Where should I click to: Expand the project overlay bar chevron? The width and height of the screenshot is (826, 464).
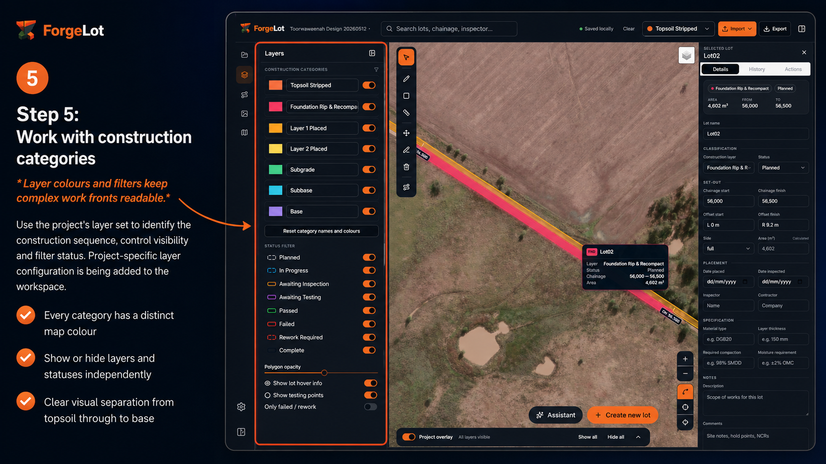638,437
